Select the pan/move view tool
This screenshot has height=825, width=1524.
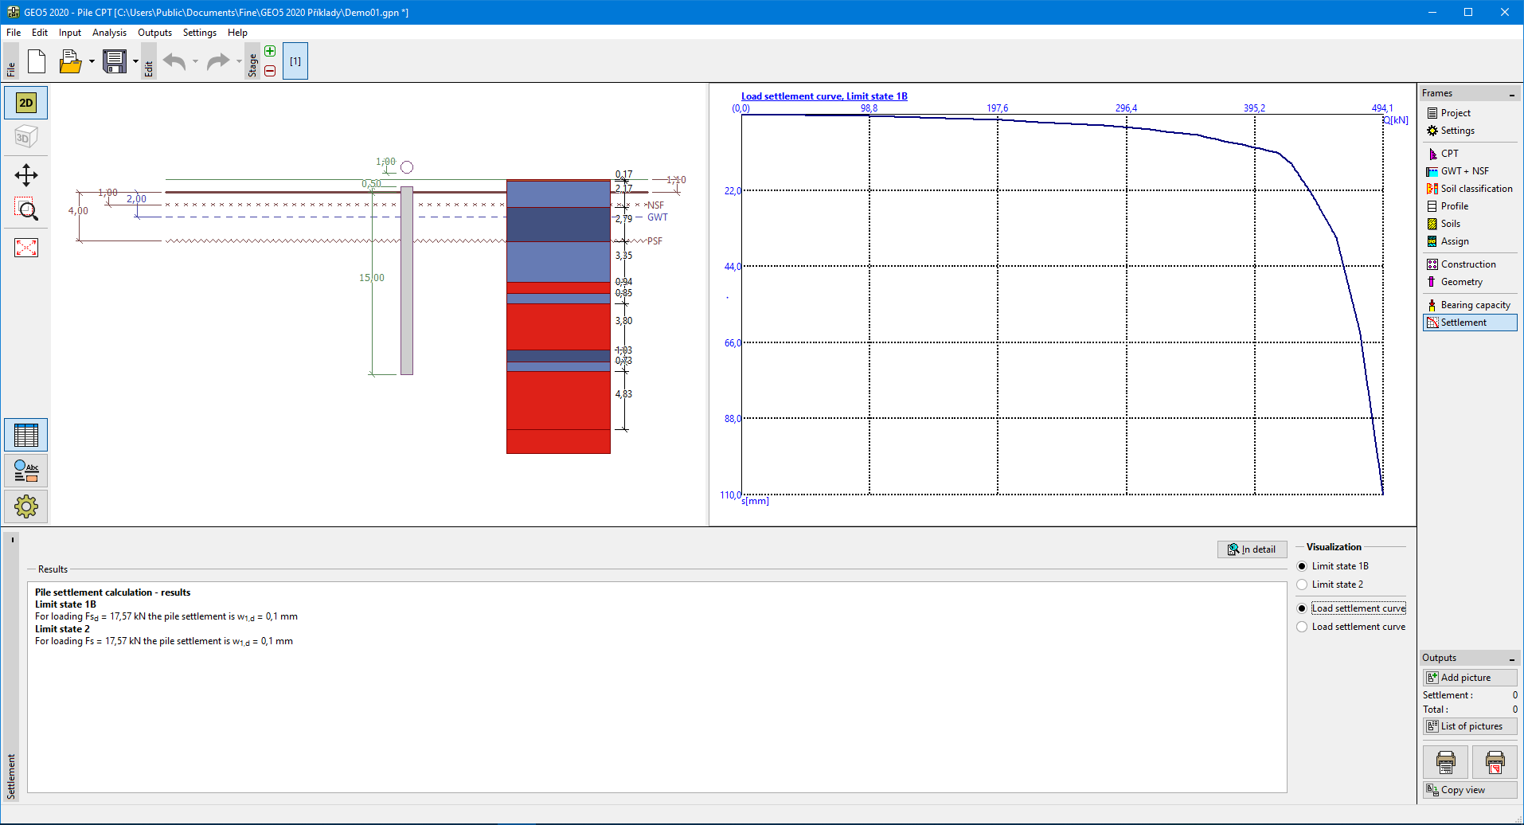click(x=26, y=175)
